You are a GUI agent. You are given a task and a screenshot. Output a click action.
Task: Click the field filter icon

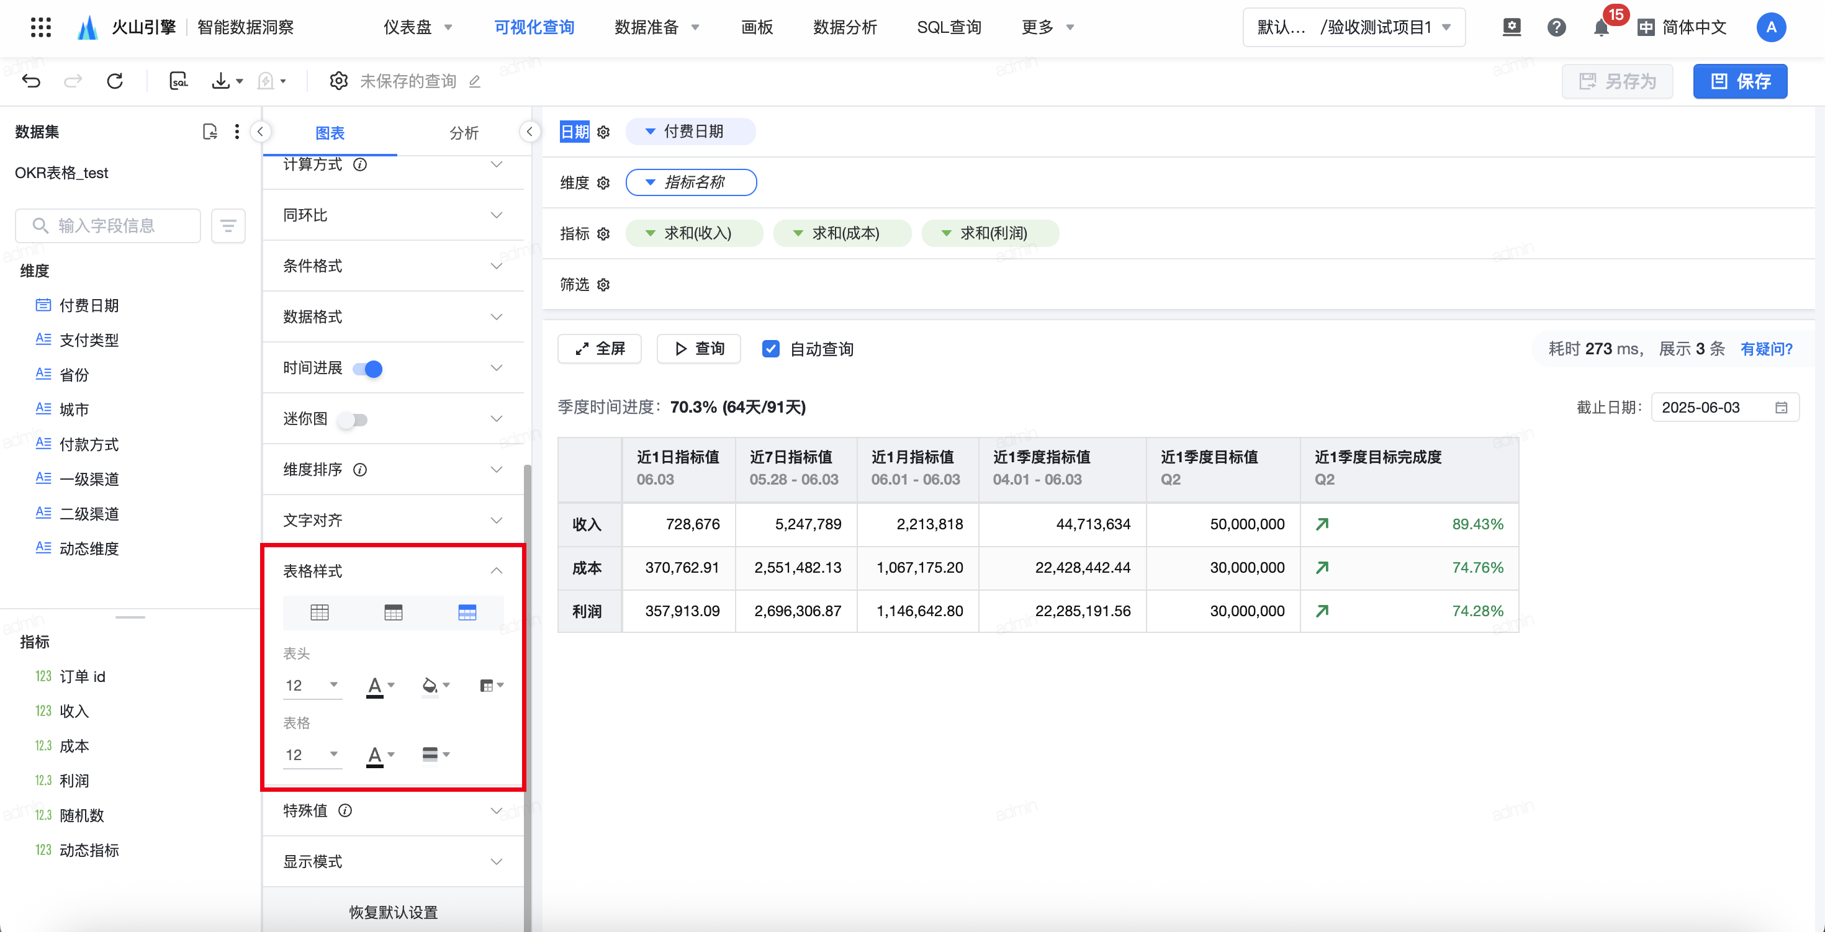point(228,226)
